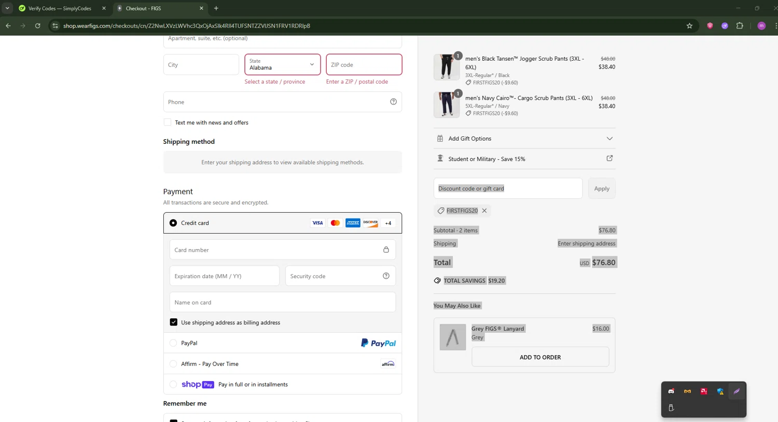Remove the FIRSTFIGS20 discount code
778x422 pixels.
tap(484, 211)
